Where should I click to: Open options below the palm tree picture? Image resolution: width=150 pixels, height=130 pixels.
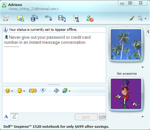click(142, 67)
